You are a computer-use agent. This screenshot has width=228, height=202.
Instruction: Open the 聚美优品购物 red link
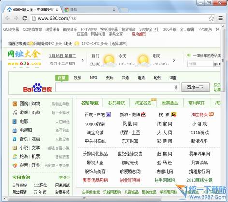[95, 180]
